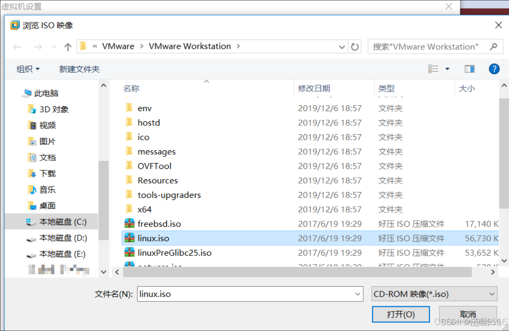Image resolution: width=509 pixels, height=331 pixels.
Task: Open the CD-ROM 映像(*.iso) file type dropdown
Action: click(x=434, y=294)
